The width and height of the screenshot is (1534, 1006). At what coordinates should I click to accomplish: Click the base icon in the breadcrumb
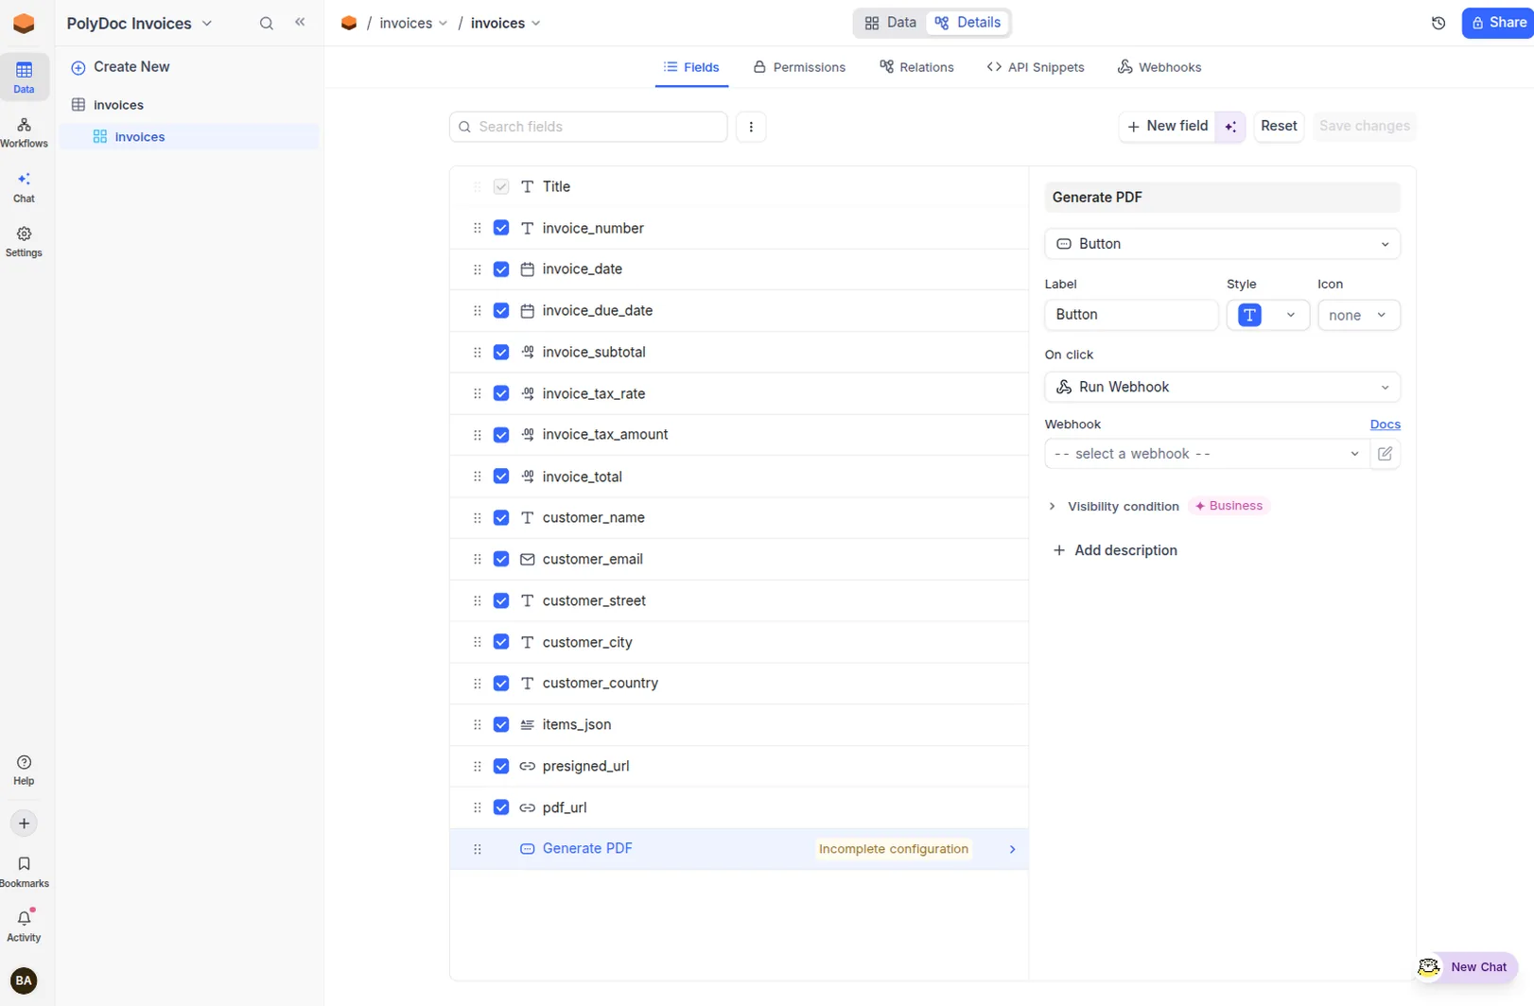349,23
